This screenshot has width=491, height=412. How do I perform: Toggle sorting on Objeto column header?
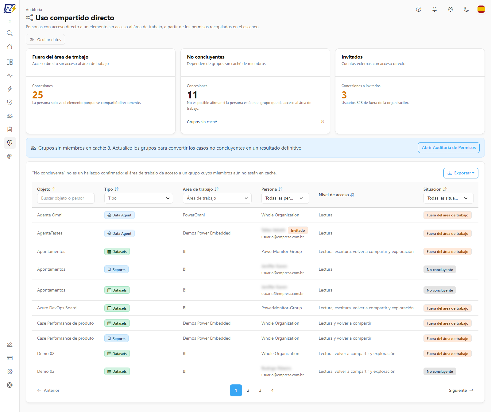(x=46, y=189)
